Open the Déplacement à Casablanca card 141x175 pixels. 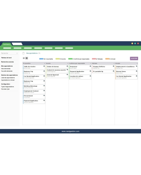tap(127, 67)
